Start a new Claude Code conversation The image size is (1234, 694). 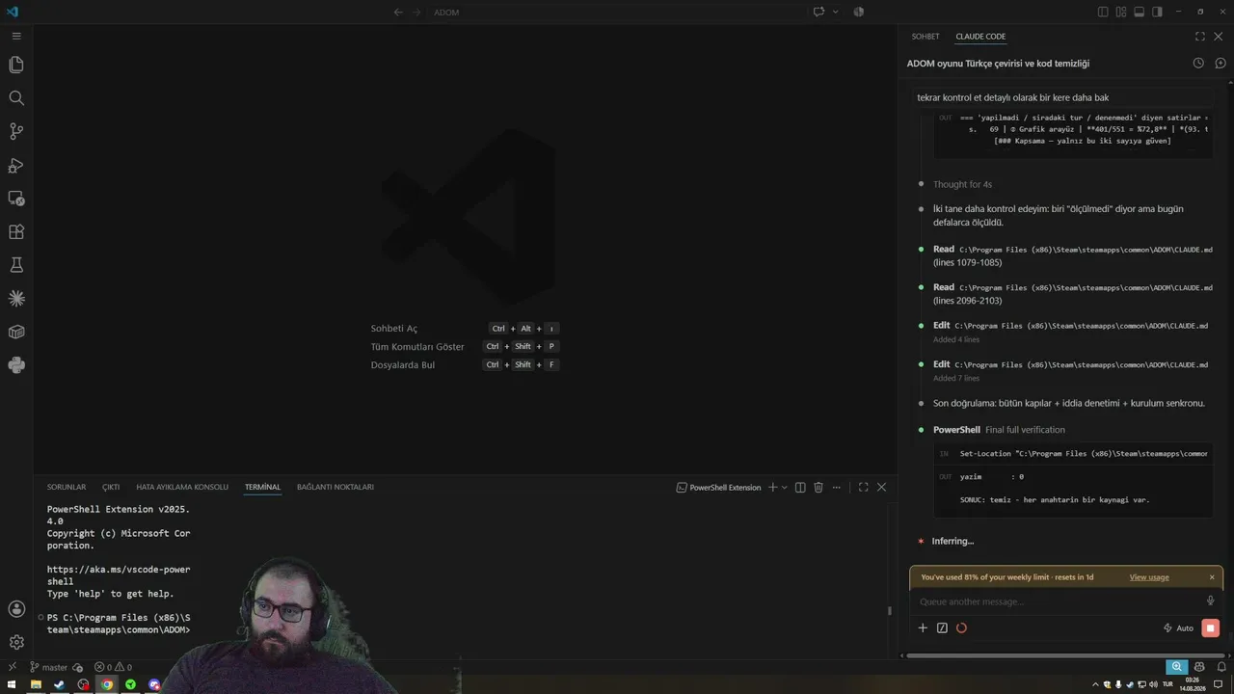[x=1221, y=63]
